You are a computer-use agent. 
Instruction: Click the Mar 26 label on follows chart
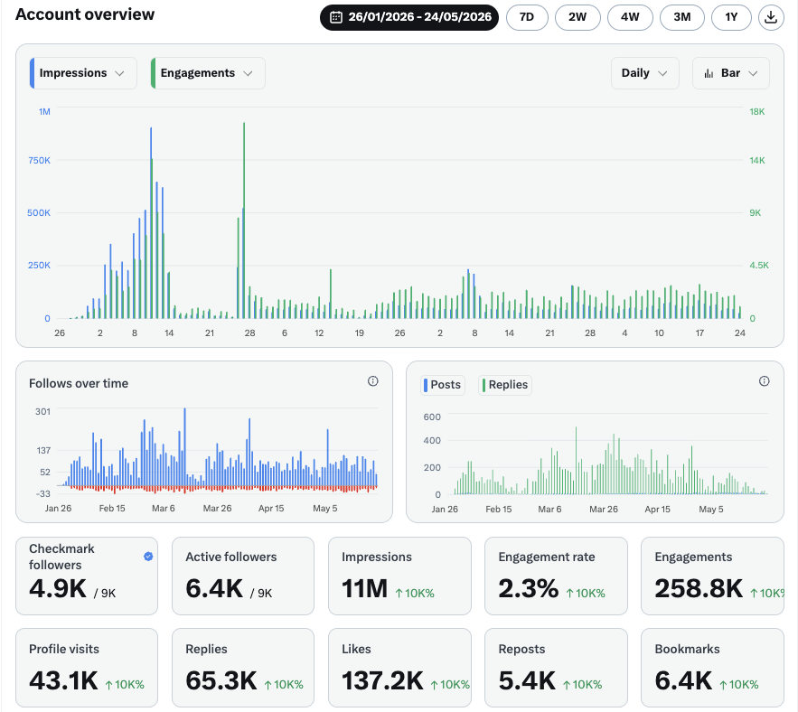(217, 508)
